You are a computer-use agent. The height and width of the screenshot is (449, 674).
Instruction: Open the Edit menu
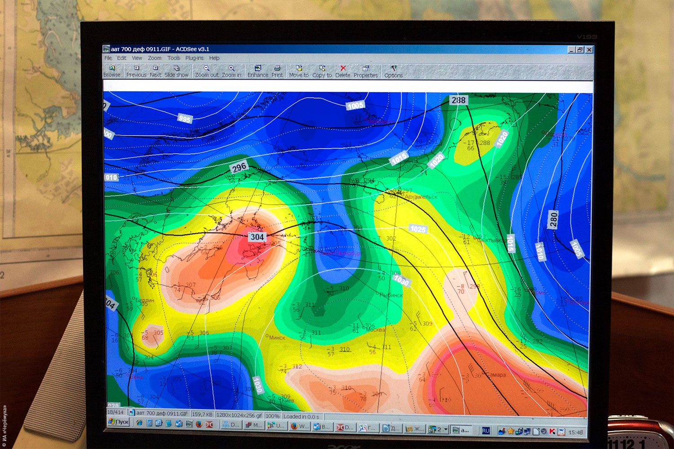pyautogui.click(x=122, y=58)
